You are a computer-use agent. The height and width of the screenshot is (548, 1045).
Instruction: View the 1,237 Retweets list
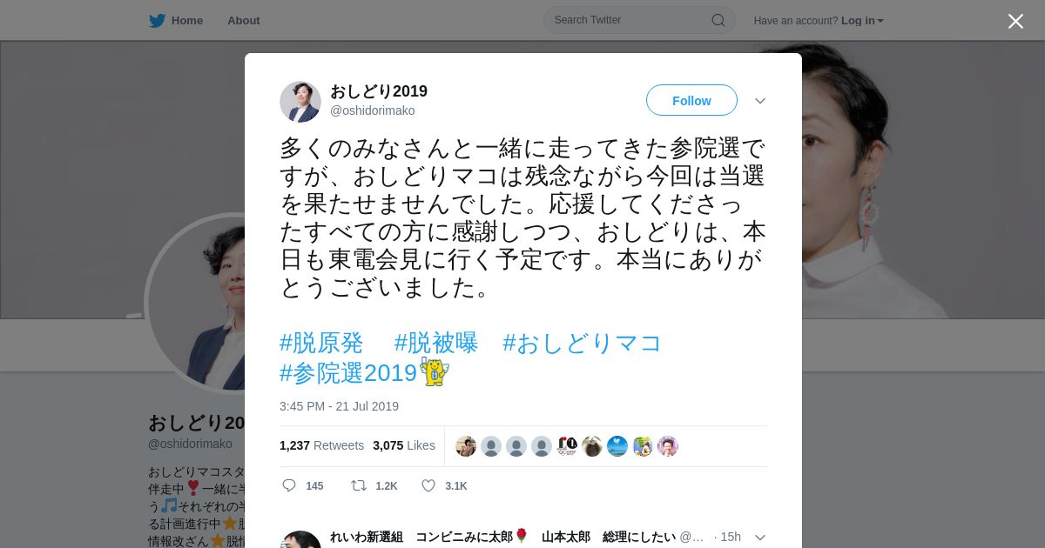(x=321, y=445)
